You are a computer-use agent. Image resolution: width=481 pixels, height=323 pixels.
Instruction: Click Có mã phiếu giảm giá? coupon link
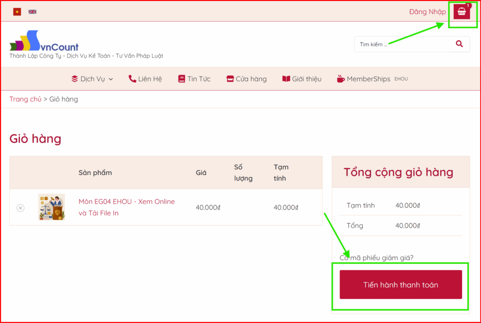376,258
